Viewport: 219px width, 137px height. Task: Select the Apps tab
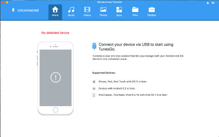pyautogui.click(x=119, y=12)
